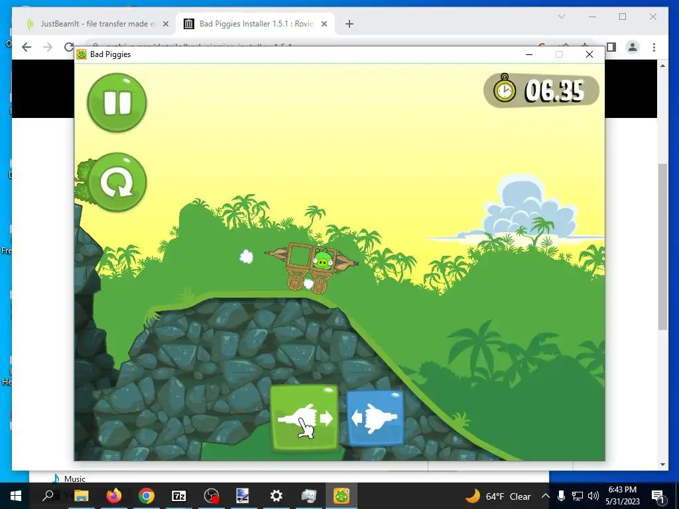This screenshot has height=509, width=679.
Task: Switch to the JustBeamIt browser tab
Action: click(x=97, y=24)
